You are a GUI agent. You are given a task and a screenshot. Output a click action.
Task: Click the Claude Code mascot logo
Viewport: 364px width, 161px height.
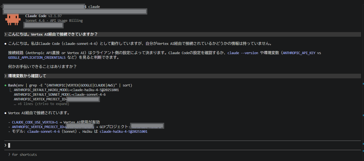pos(13,20)
